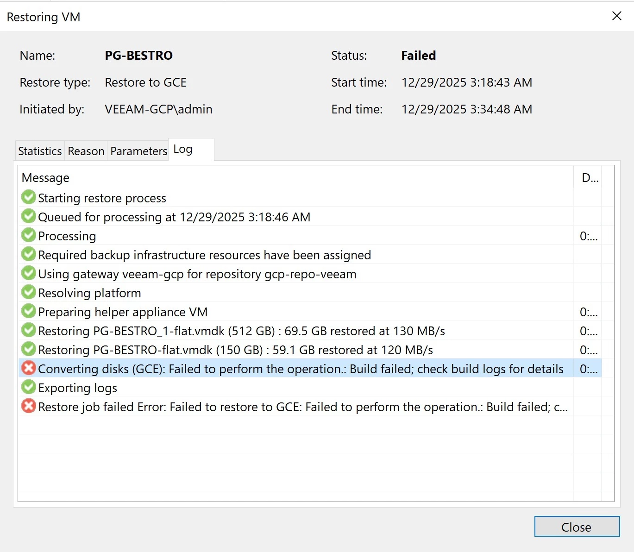Click the truncated Duration column header

click(x=590, y=178)
